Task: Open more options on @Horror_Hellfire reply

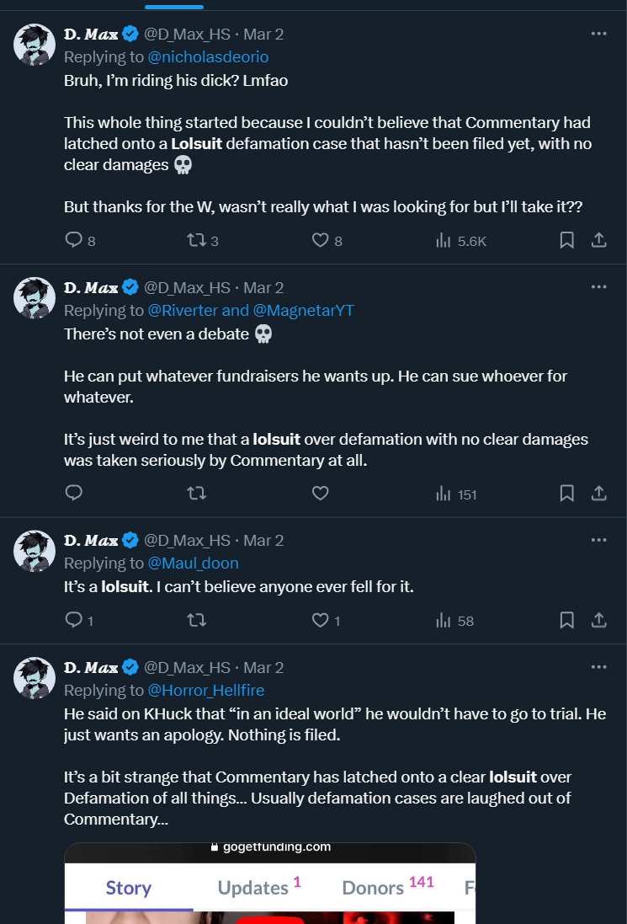Action: click(x=598, y=667)
